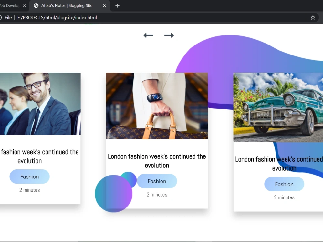Close the Web Develop tab
The image size is (323, 242).
point(24,6)
